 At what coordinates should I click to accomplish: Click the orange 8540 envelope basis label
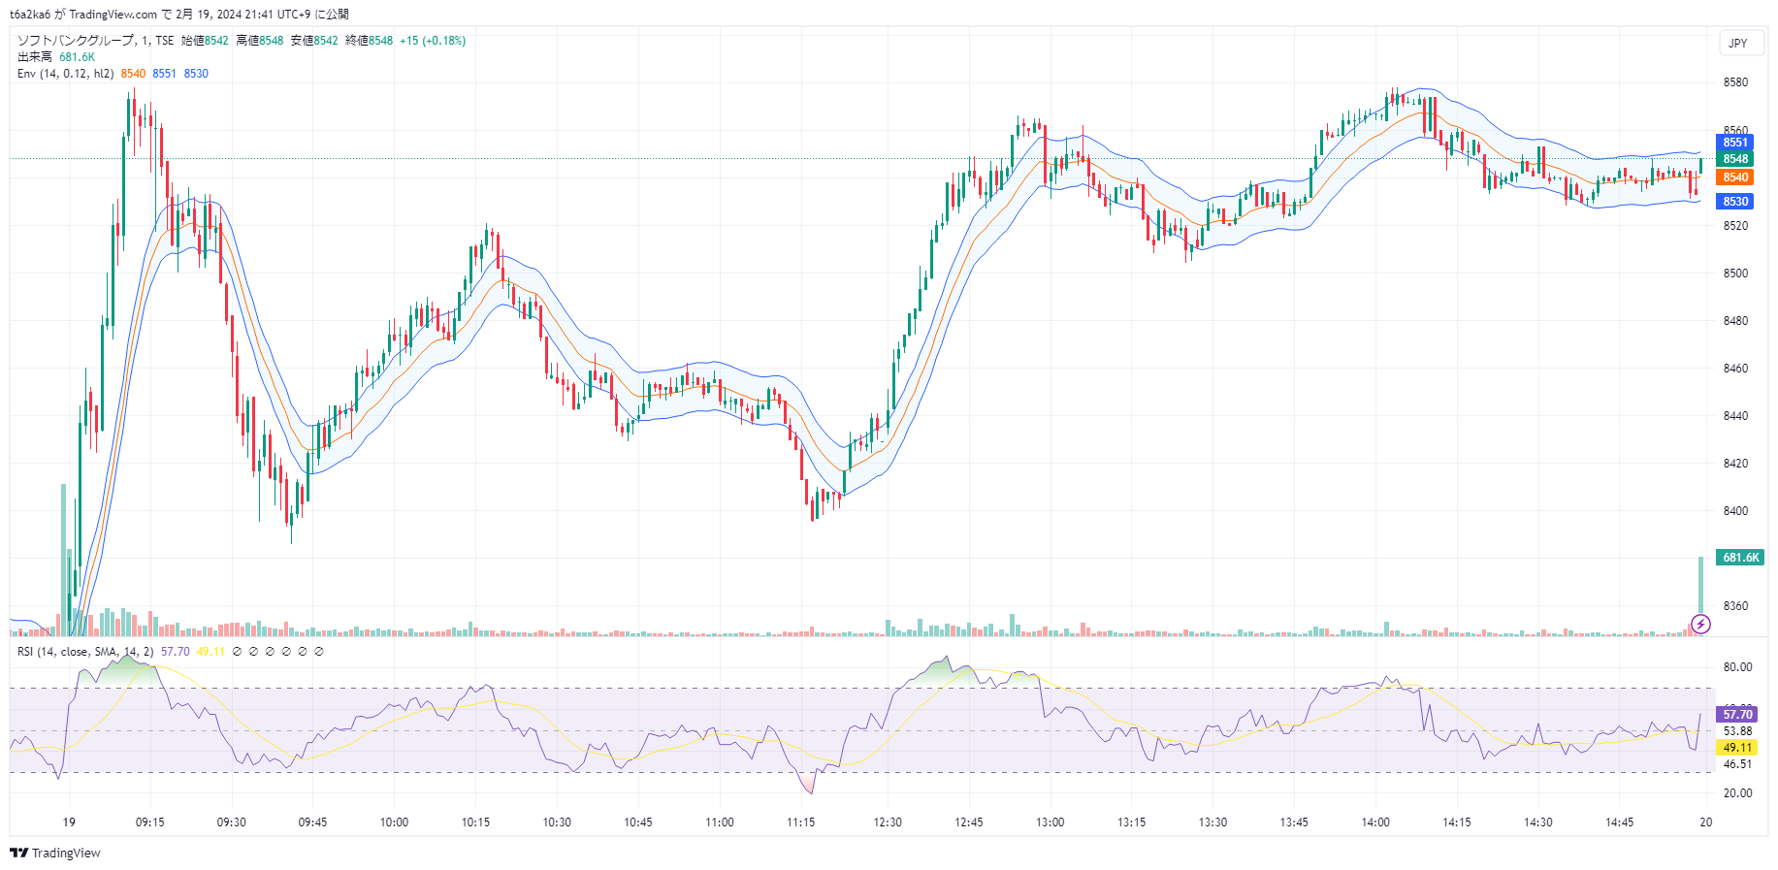[x=1735, y=177]
